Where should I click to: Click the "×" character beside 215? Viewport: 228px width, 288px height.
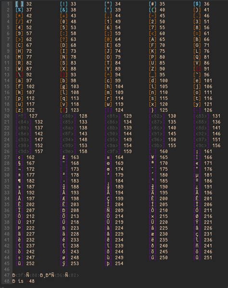coord(152,216)
